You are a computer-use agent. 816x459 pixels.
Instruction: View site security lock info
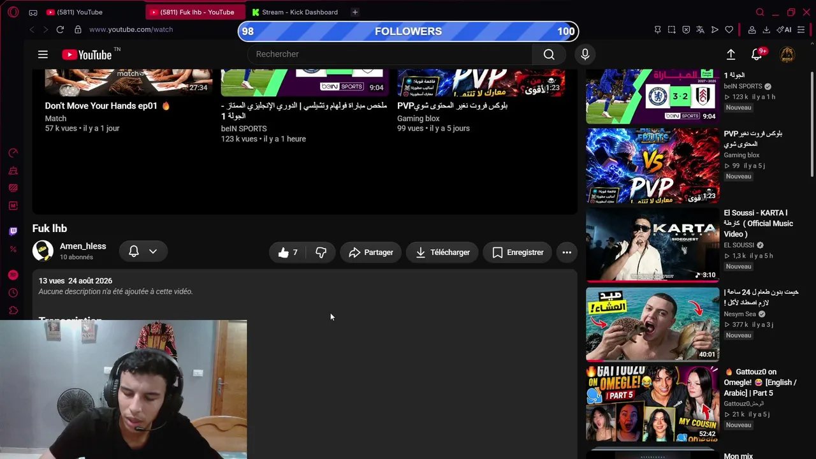click(78, 29)
